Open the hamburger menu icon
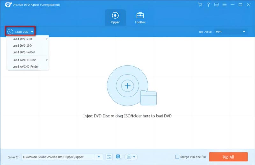255x165 pixels. [x=225, y=4]
